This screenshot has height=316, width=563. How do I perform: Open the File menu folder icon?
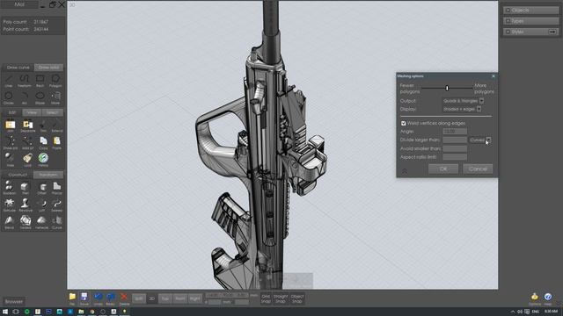pyautogui.click(x=72, y=298)
